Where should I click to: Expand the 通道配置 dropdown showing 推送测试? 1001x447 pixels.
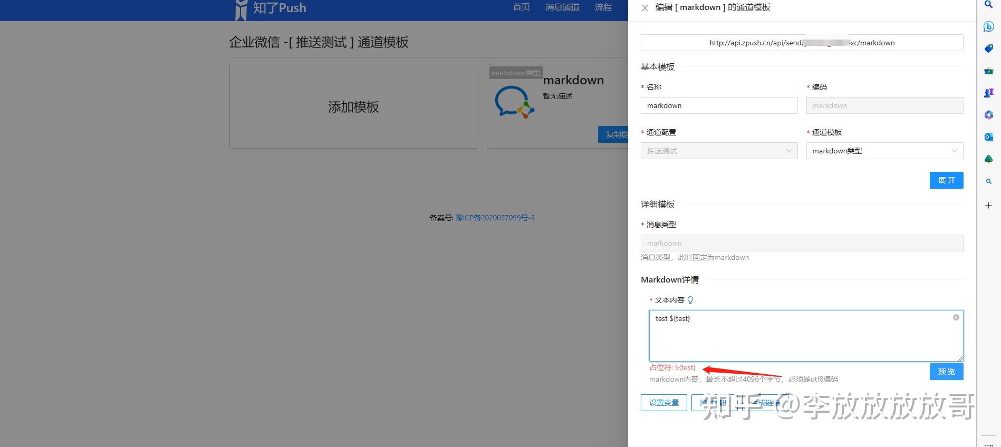(719, 151)
